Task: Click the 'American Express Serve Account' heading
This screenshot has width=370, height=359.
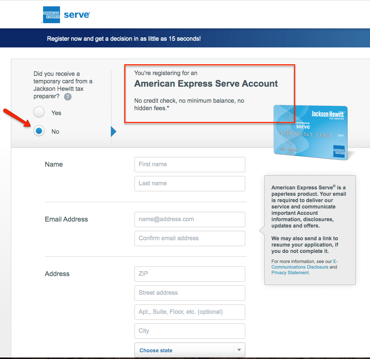Action: pyautogui.click(x=206, y=84)
